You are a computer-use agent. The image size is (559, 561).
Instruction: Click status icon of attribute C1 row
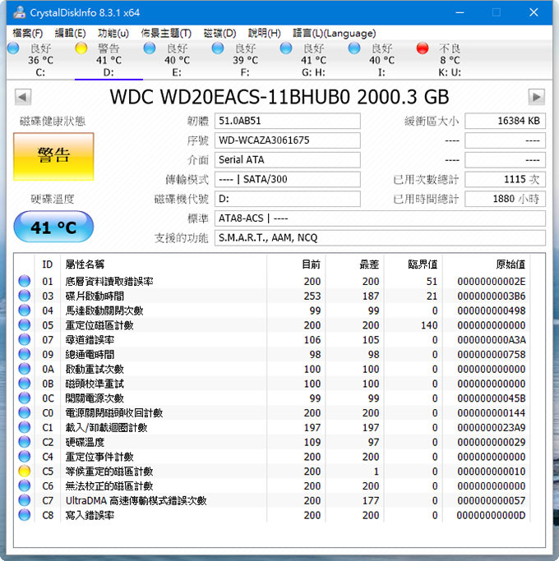(x=25, y=428)
